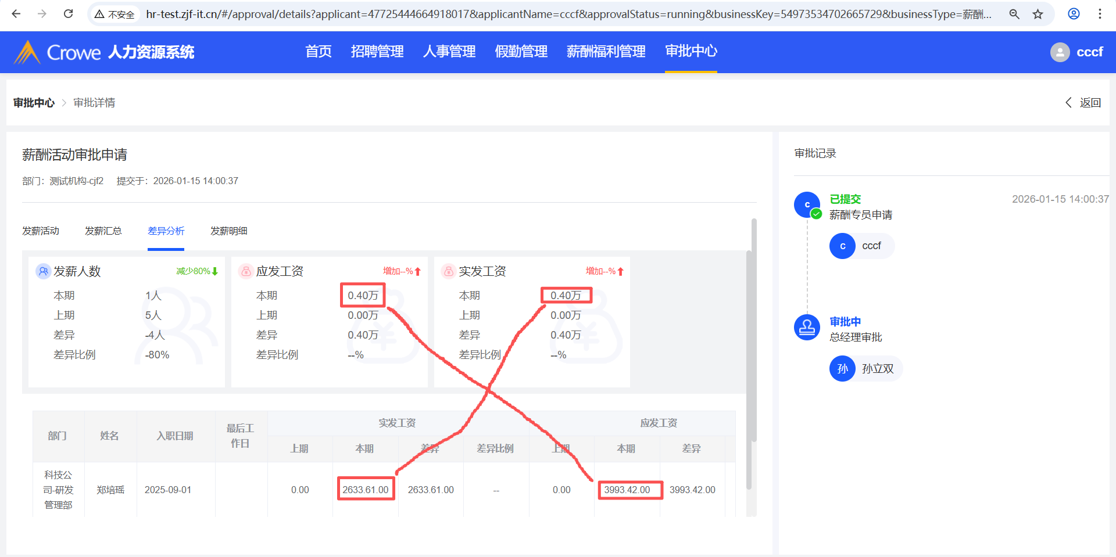Click the 应发工资 money bag icon
This screenshot has height=557, width=1116.
click(246, 271)
